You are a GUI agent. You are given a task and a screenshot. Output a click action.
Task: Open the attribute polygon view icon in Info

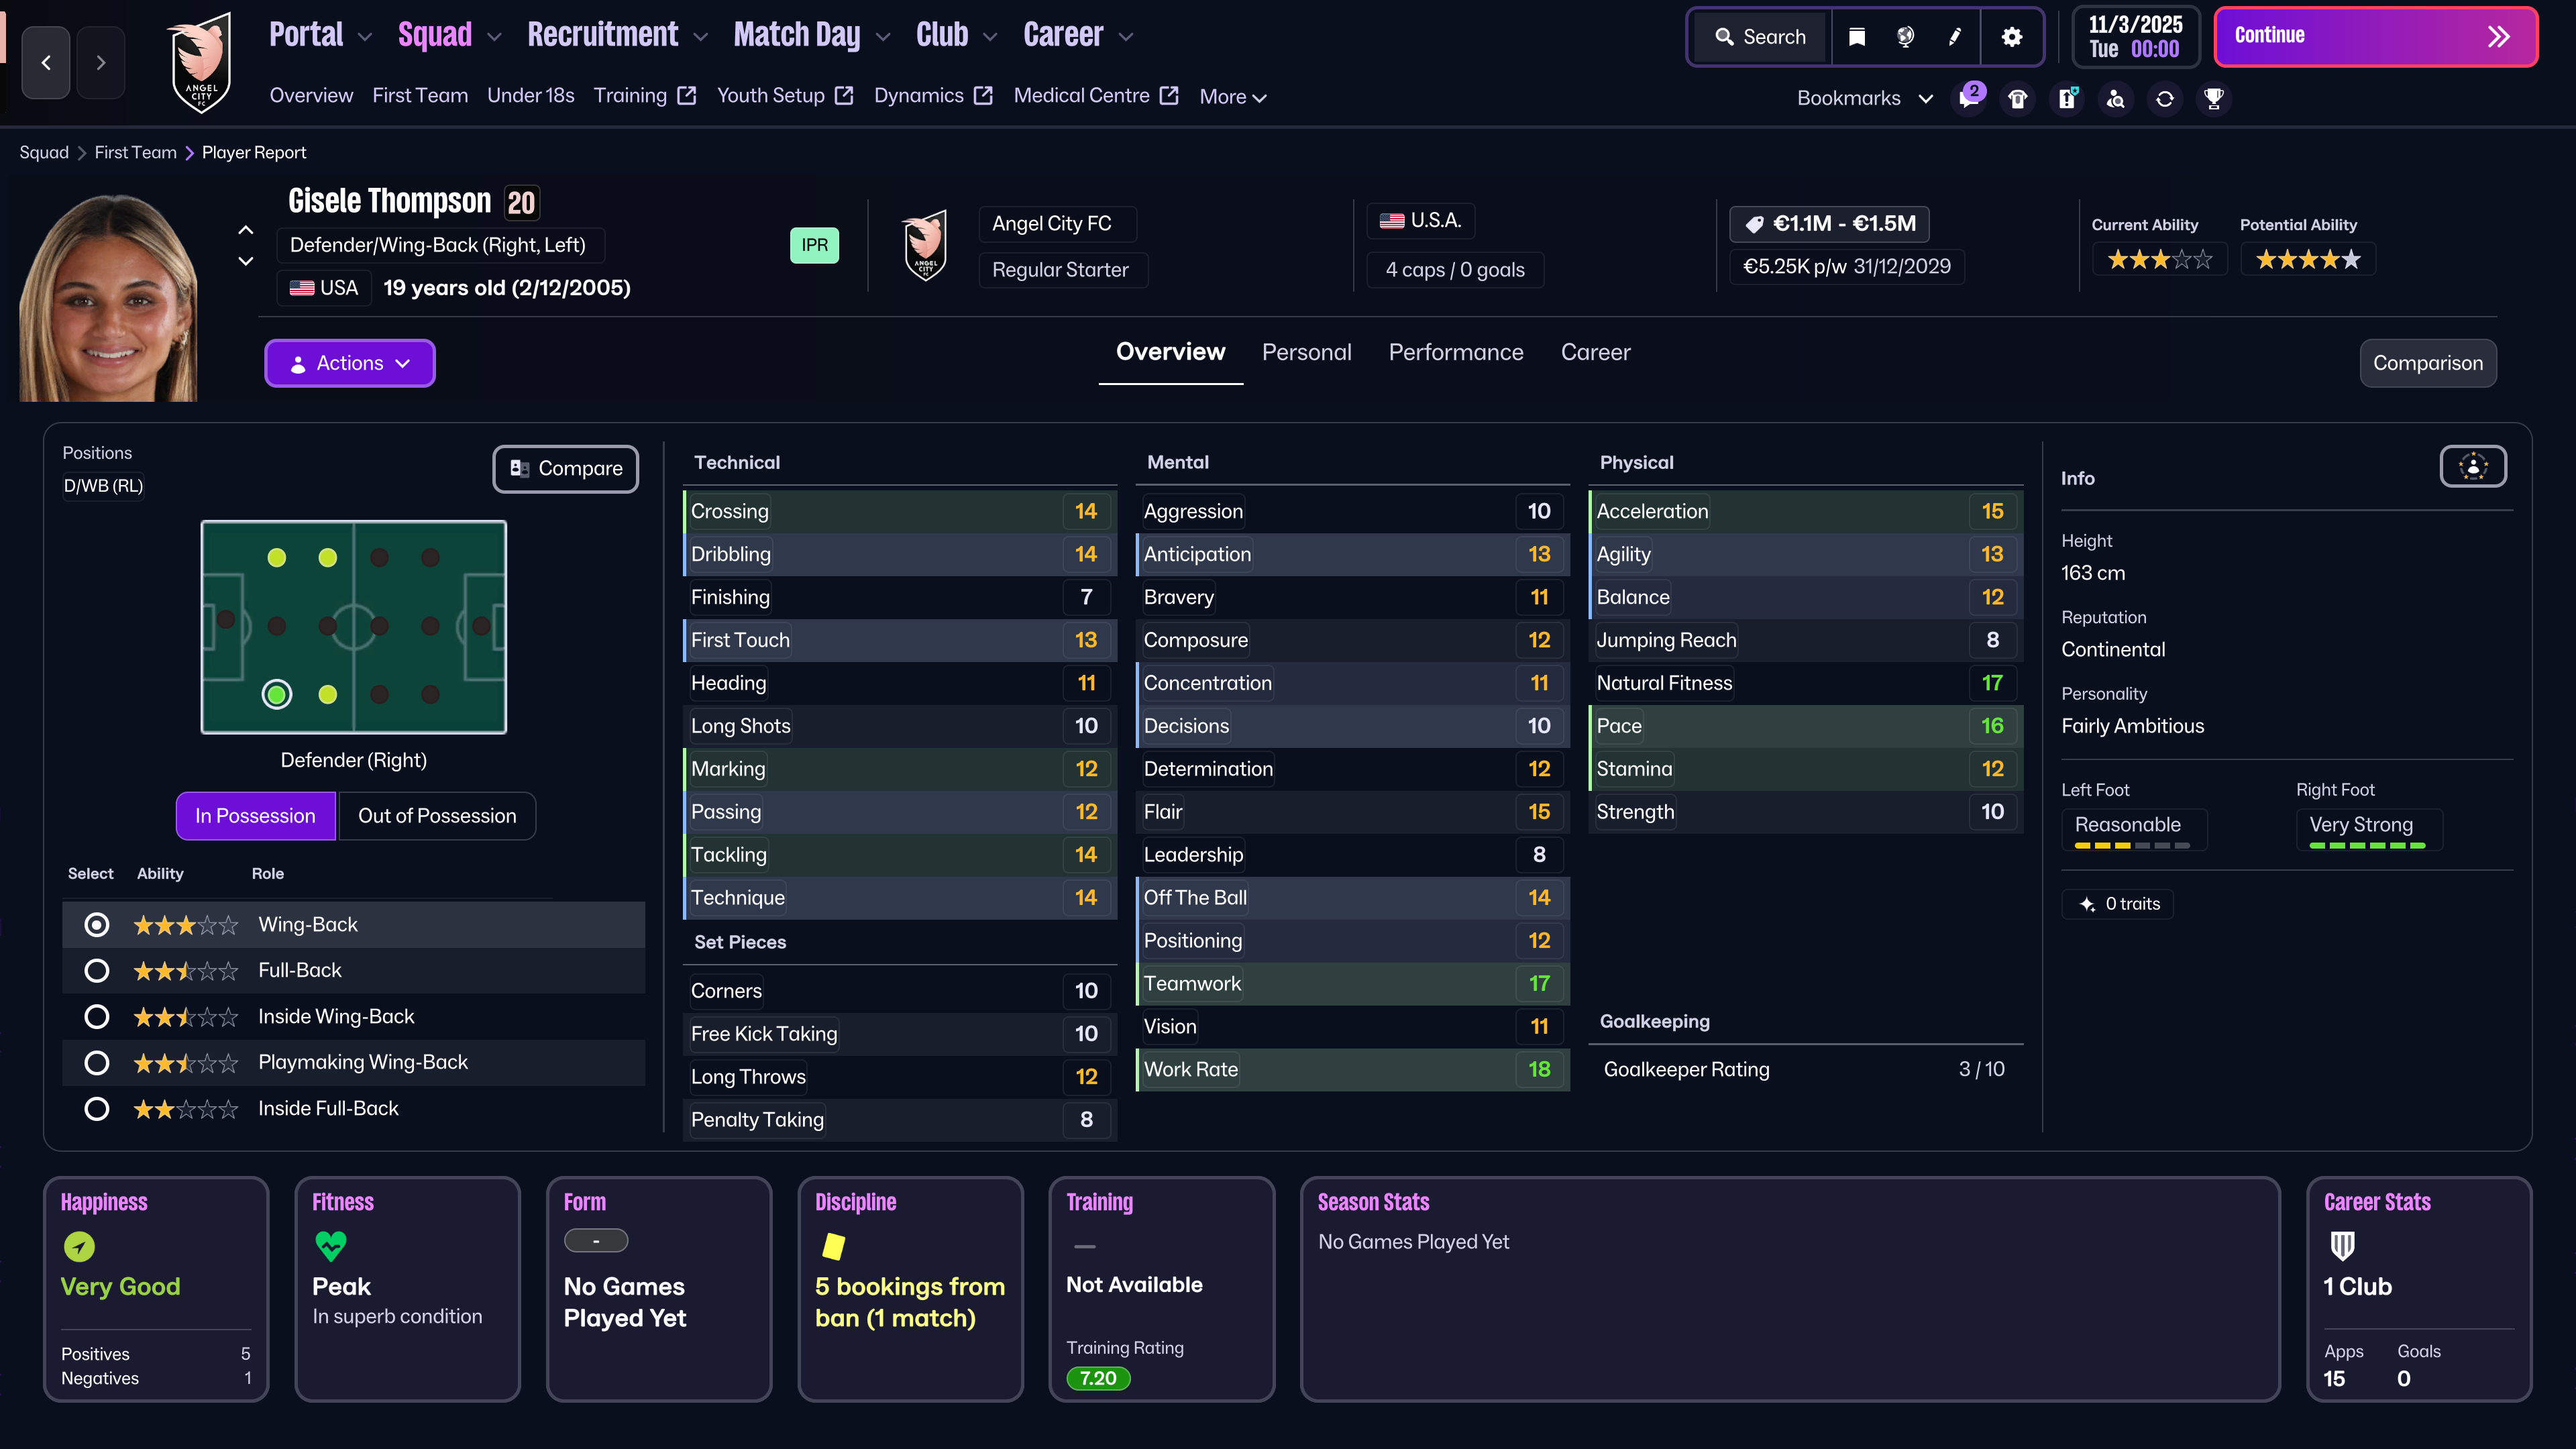click(x=2473, y=466)
